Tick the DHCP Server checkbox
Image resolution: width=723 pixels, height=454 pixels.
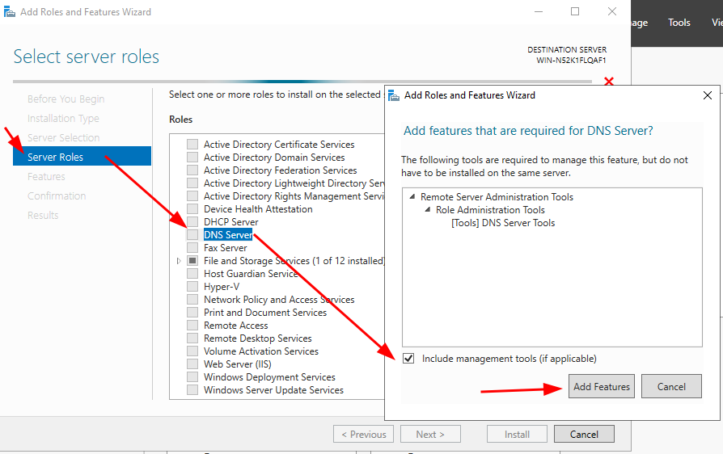[192, 222]
